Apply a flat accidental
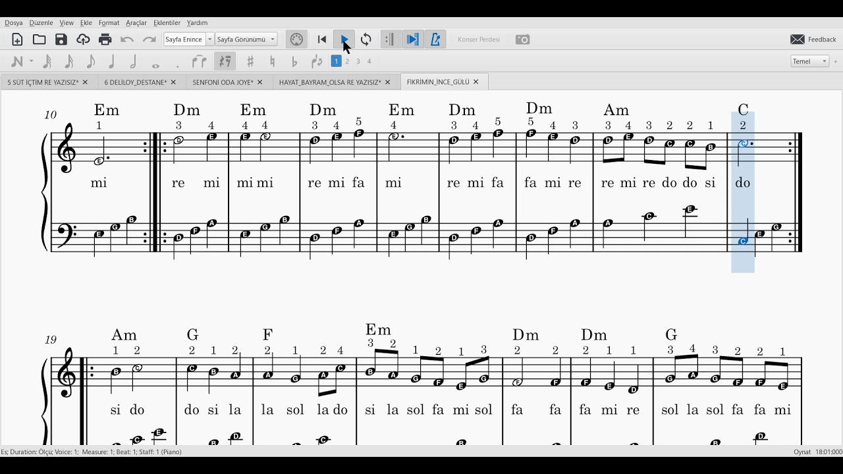This screenshot has height=474, width=843. 294,61
